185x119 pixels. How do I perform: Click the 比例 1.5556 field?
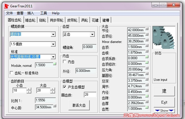[46, 100]
